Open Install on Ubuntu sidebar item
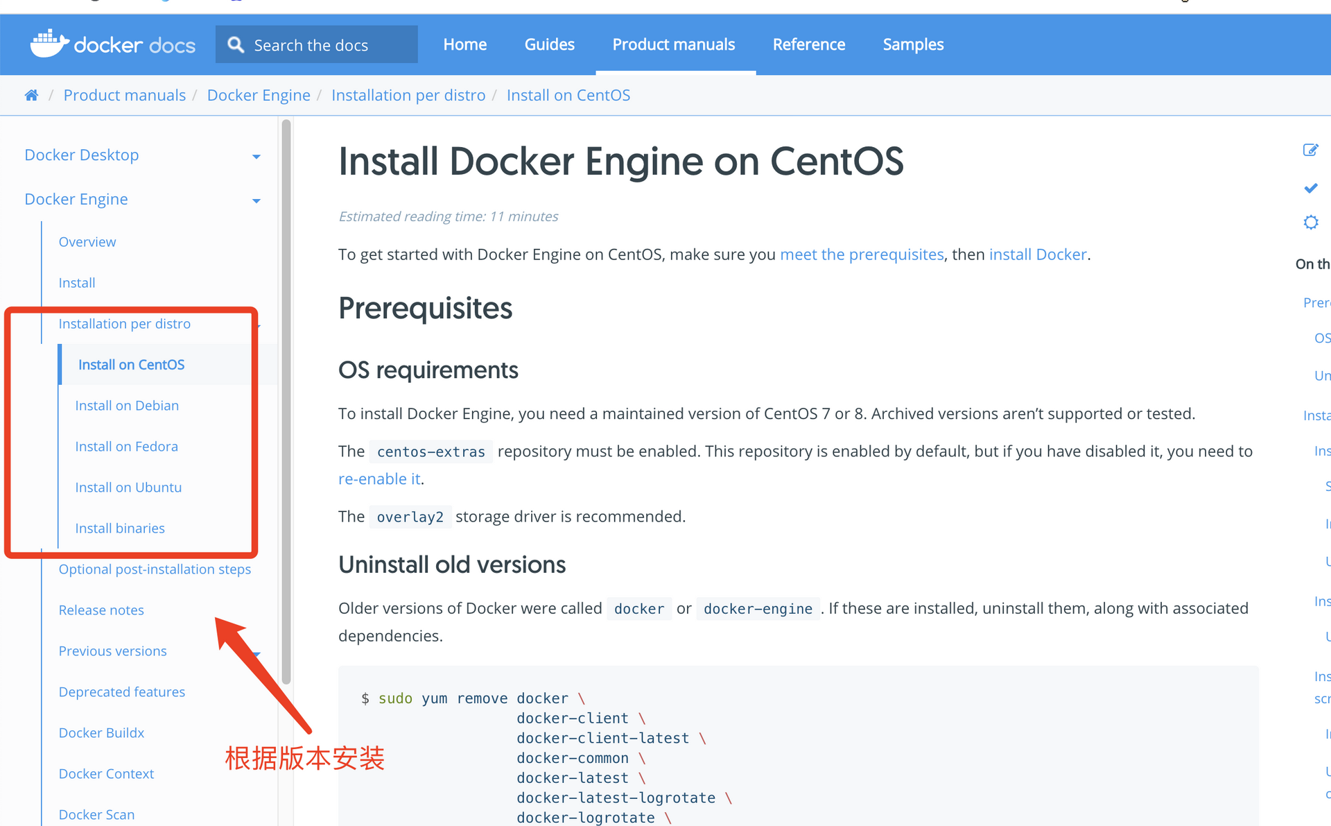Viewport: 1331px width, 826px height. click(128, 488)
